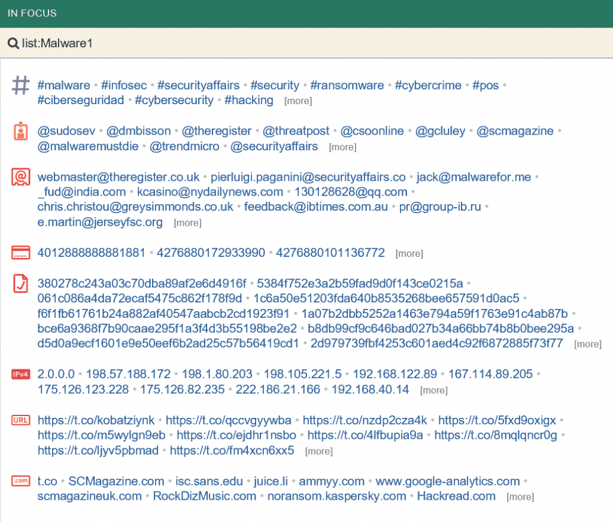Click the hashtag category icon
613x522 pixels.
[20, 85]
